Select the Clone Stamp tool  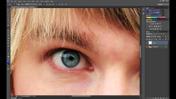pos(8,31)
